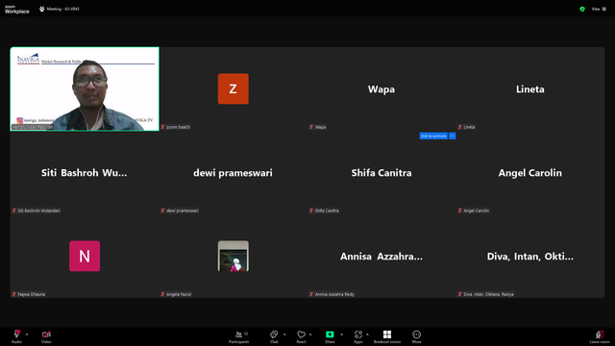The height and width of the screenshot is (346, 615).
Task: Expand Apps options arrow
Action: pos(367,334)
